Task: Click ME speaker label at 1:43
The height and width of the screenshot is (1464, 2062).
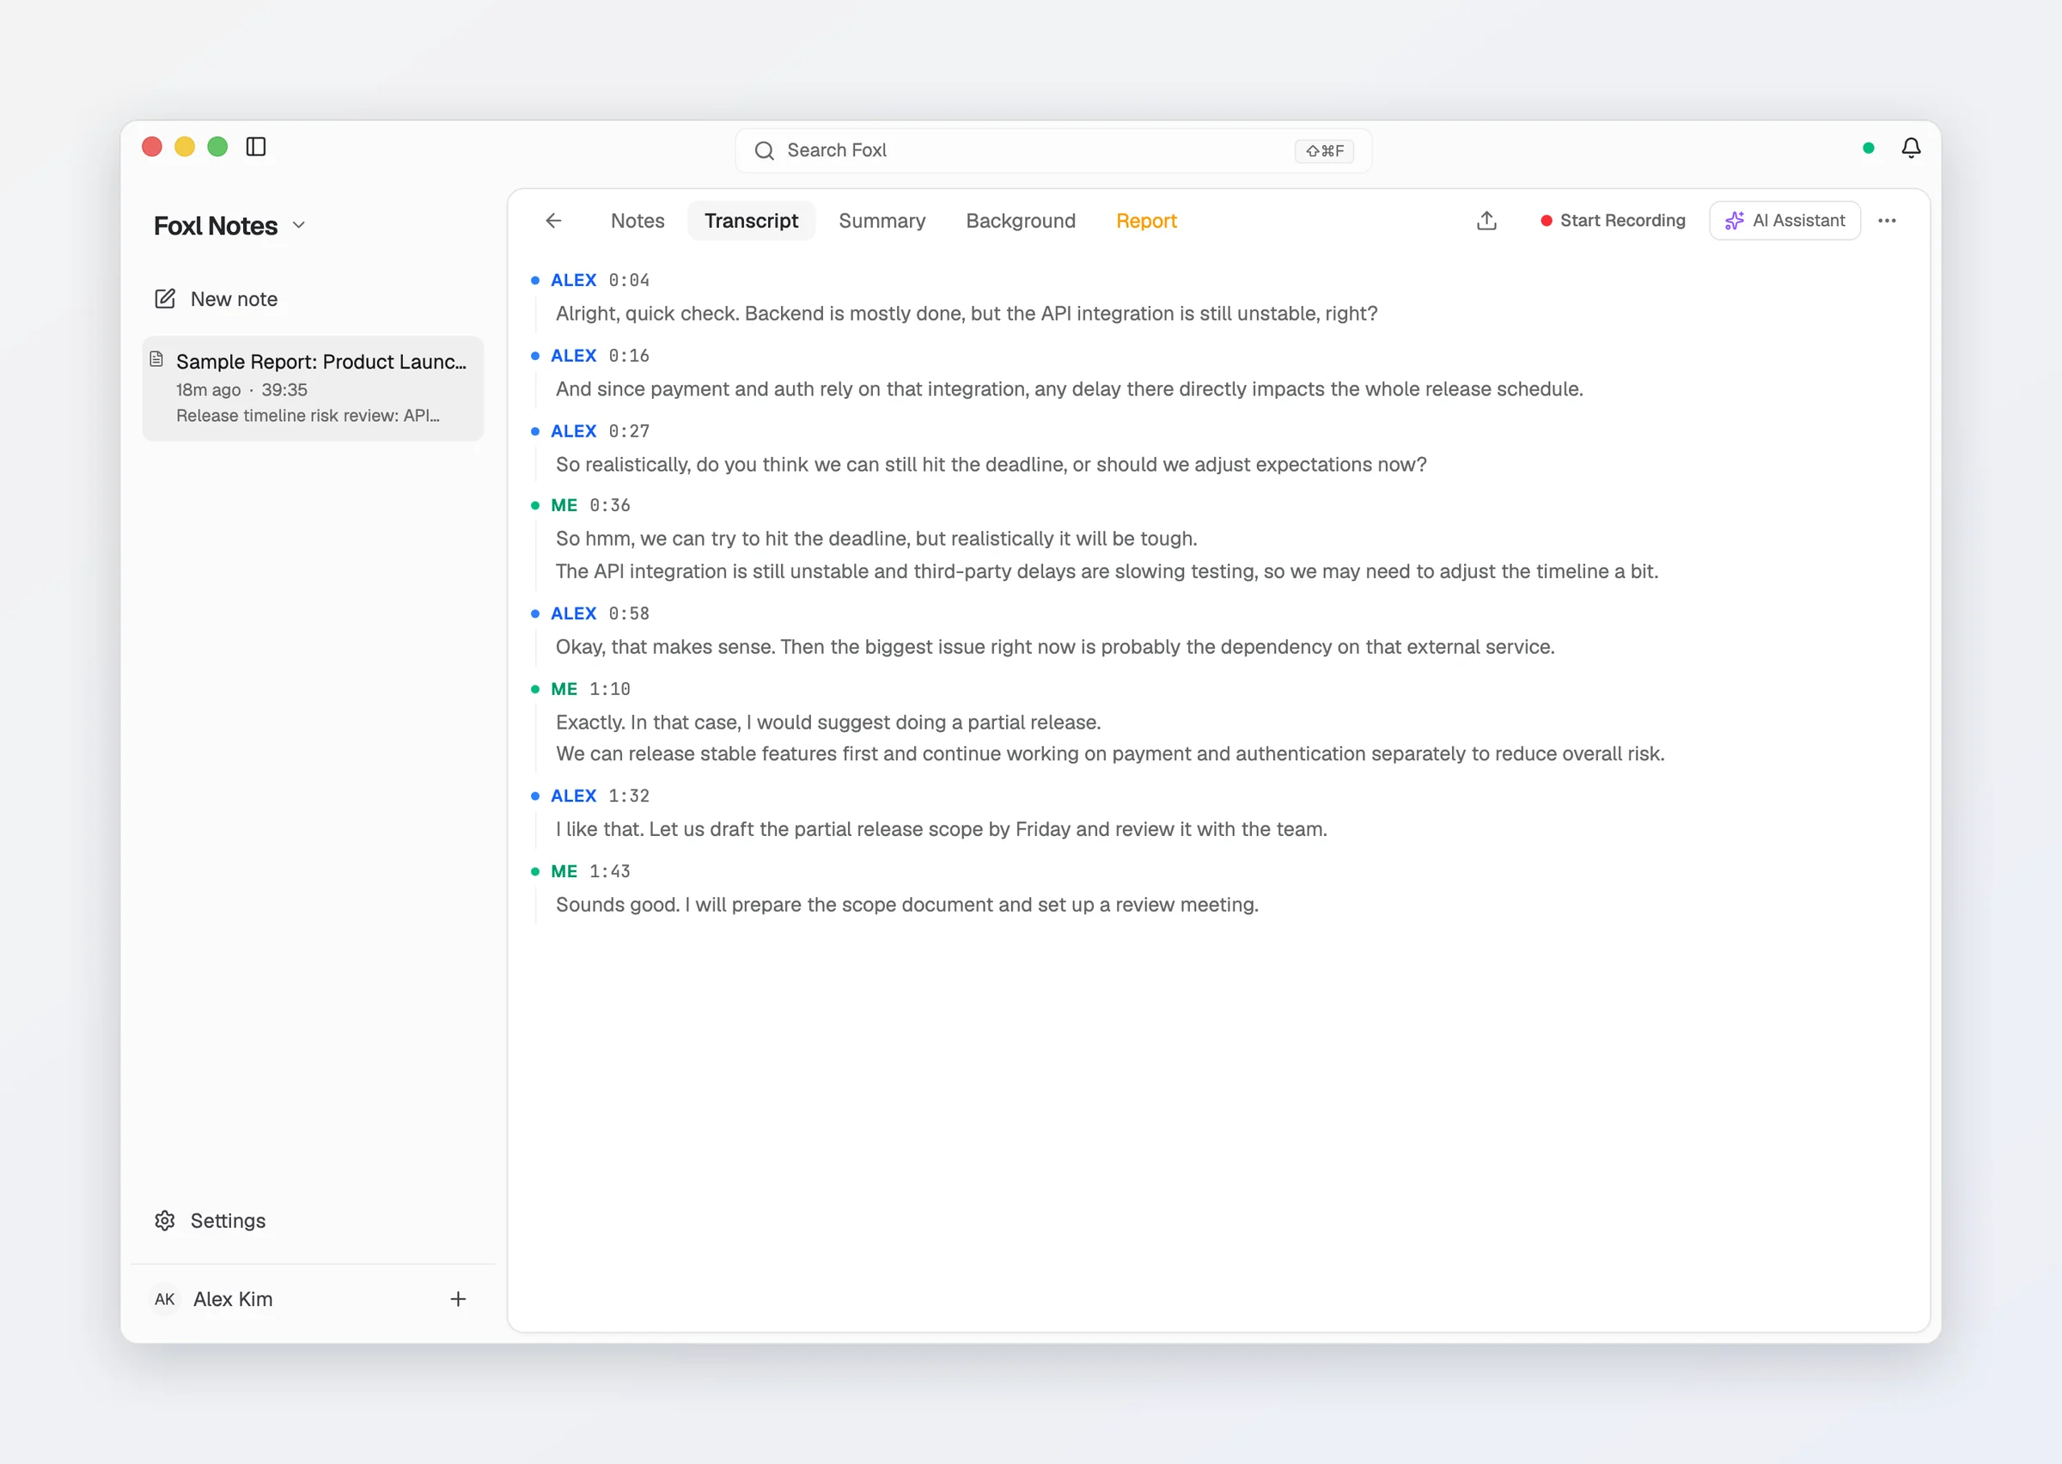Action: click(x=564, y=872)
